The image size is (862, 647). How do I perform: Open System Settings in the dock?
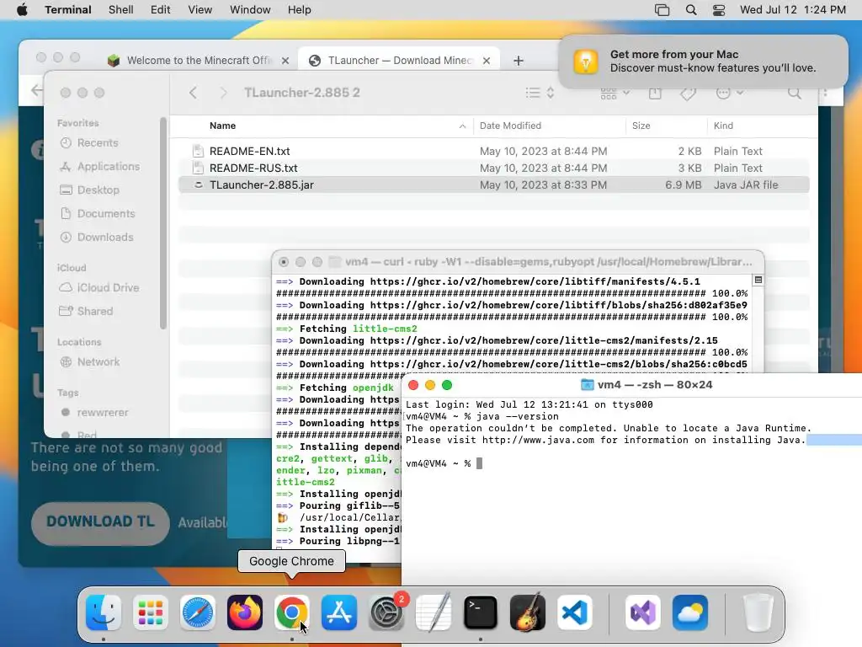click(386, 612)
